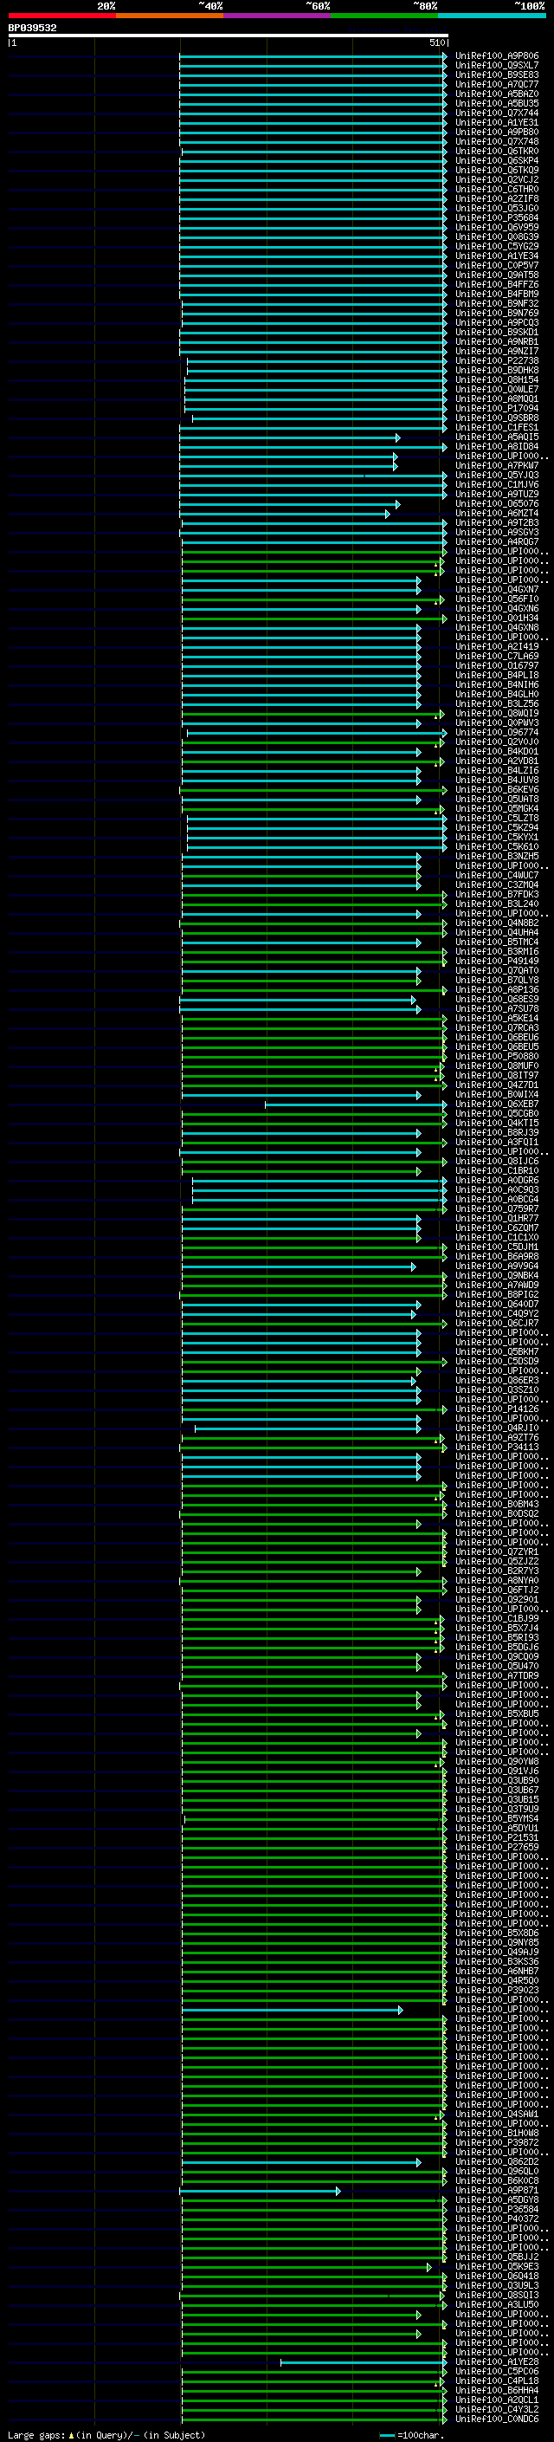The image size is (554, 2442).
Task: Select label UniRef100_Q56FI0
Action: coord(497,599)
